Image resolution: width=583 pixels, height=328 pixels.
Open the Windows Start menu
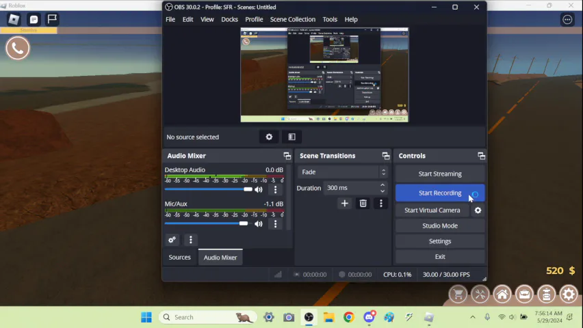tap(146, 317)
